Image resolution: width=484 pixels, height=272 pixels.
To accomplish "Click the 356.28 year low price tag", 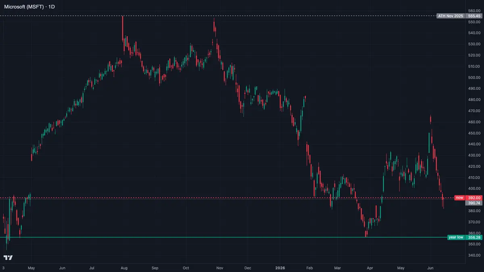I will [474, 237].
